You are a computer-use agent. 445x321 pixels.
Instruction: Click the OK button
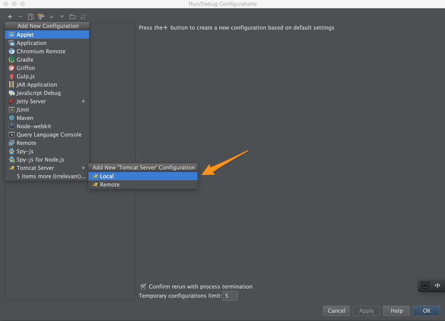[x=426, y=311]
